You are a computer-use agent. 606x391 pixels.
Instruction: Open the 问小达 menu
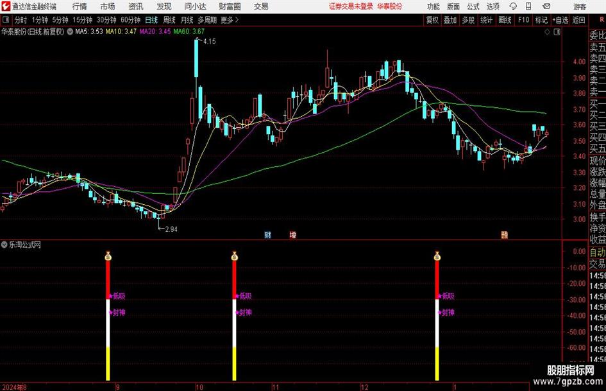pos(195,6)
